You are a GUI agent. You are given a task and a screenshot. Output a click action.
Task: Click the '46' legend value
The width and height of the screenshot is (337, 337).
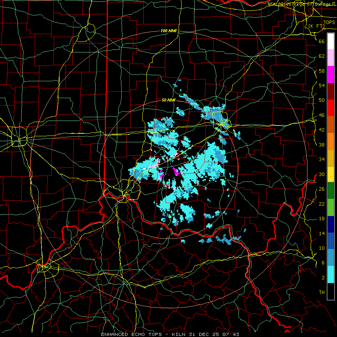pos(322,115)
